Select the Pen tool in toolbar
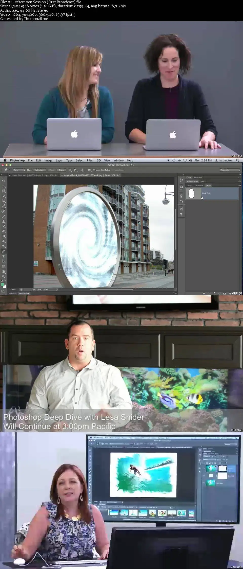This screenshot has width=243, height=569. pos(4,251)
